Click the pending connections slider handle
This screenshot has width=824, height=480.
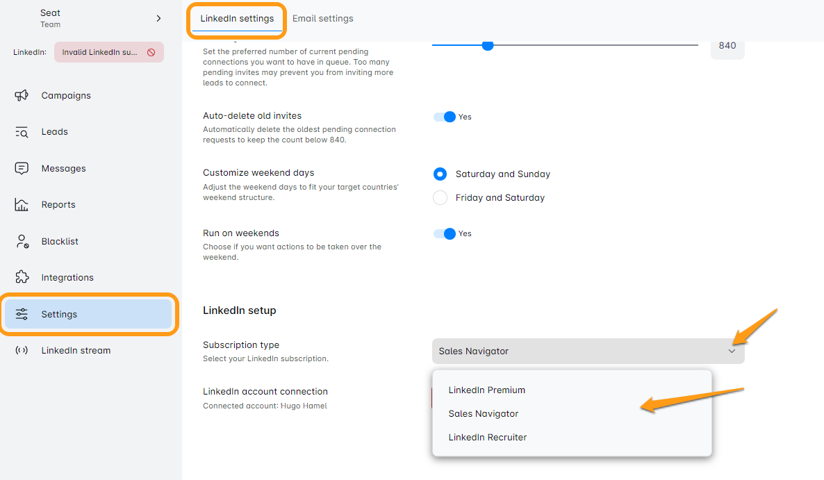pyautogui.click(x=488, y=45)
